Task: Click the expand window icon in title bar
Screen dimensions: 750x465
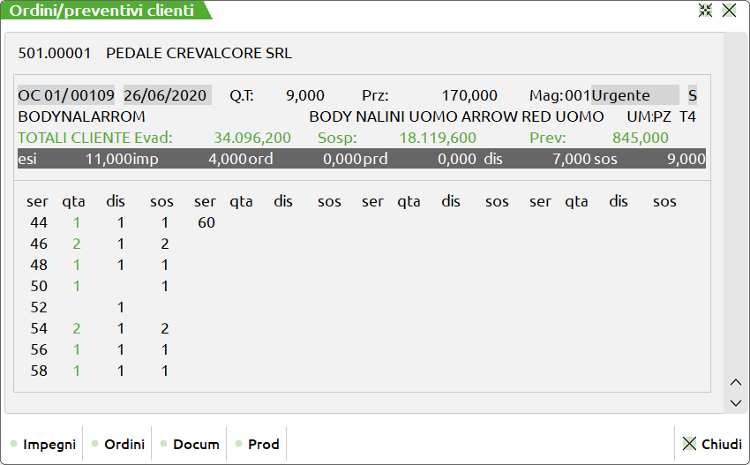Action: coord(705,11)
